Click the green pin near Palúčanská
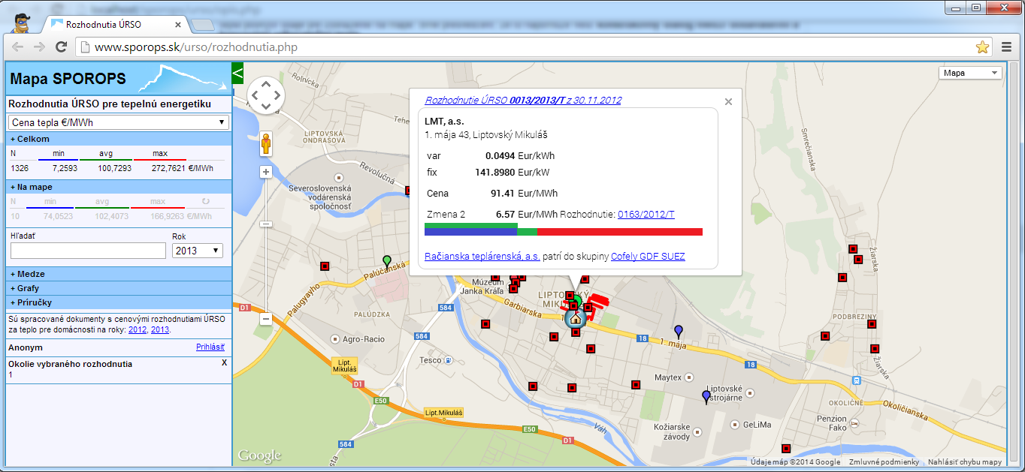This screenshot has width=1025, height=472. coord(387,262)
